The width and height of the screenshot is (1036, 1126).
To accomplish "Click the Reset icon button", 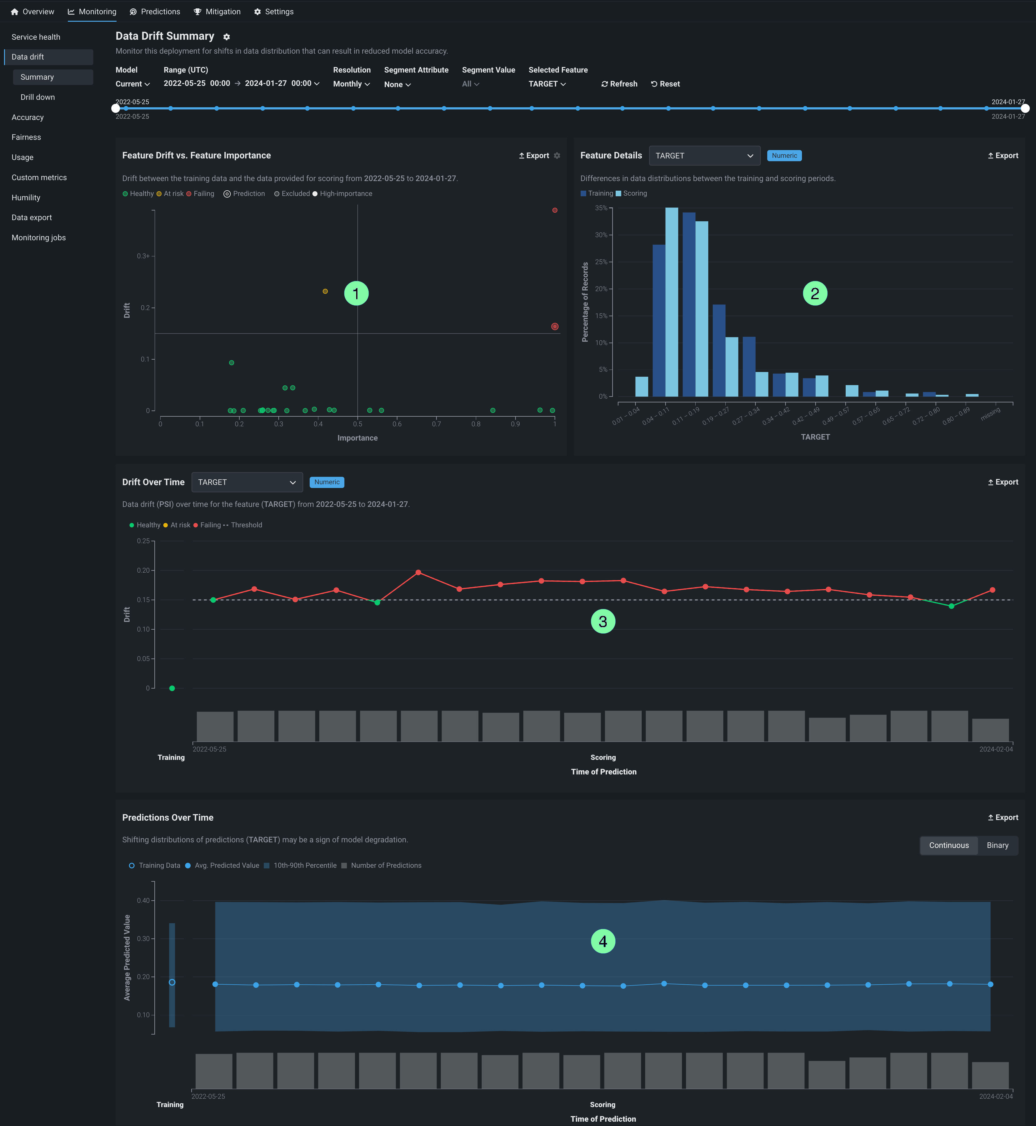I will click(665, 84).
